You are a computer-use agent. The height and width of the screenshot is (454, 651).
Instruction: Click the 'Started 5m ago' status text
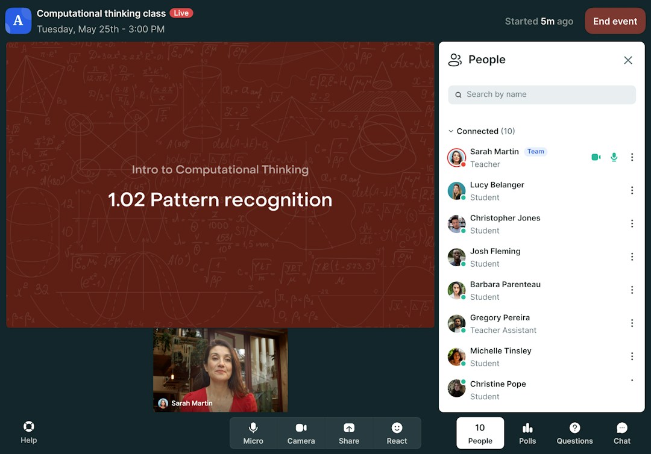pyautogui.click(x=539, y=21)
